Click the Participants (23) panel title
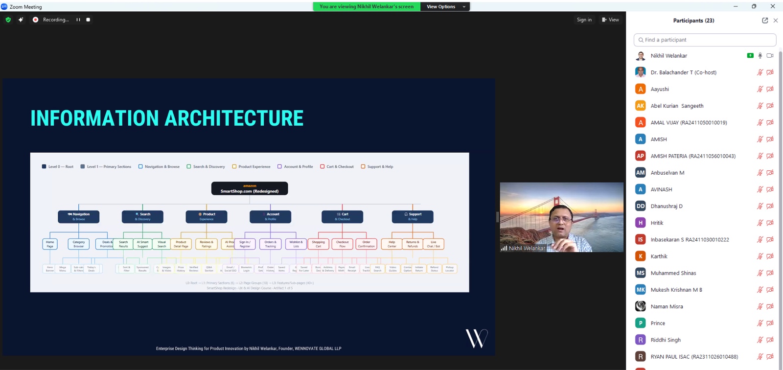783x370 pixels. [693, 21]
